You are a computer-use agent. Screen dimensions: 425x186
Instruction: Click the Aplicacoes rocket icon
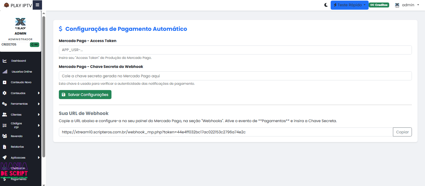click(x=4, y=158)
